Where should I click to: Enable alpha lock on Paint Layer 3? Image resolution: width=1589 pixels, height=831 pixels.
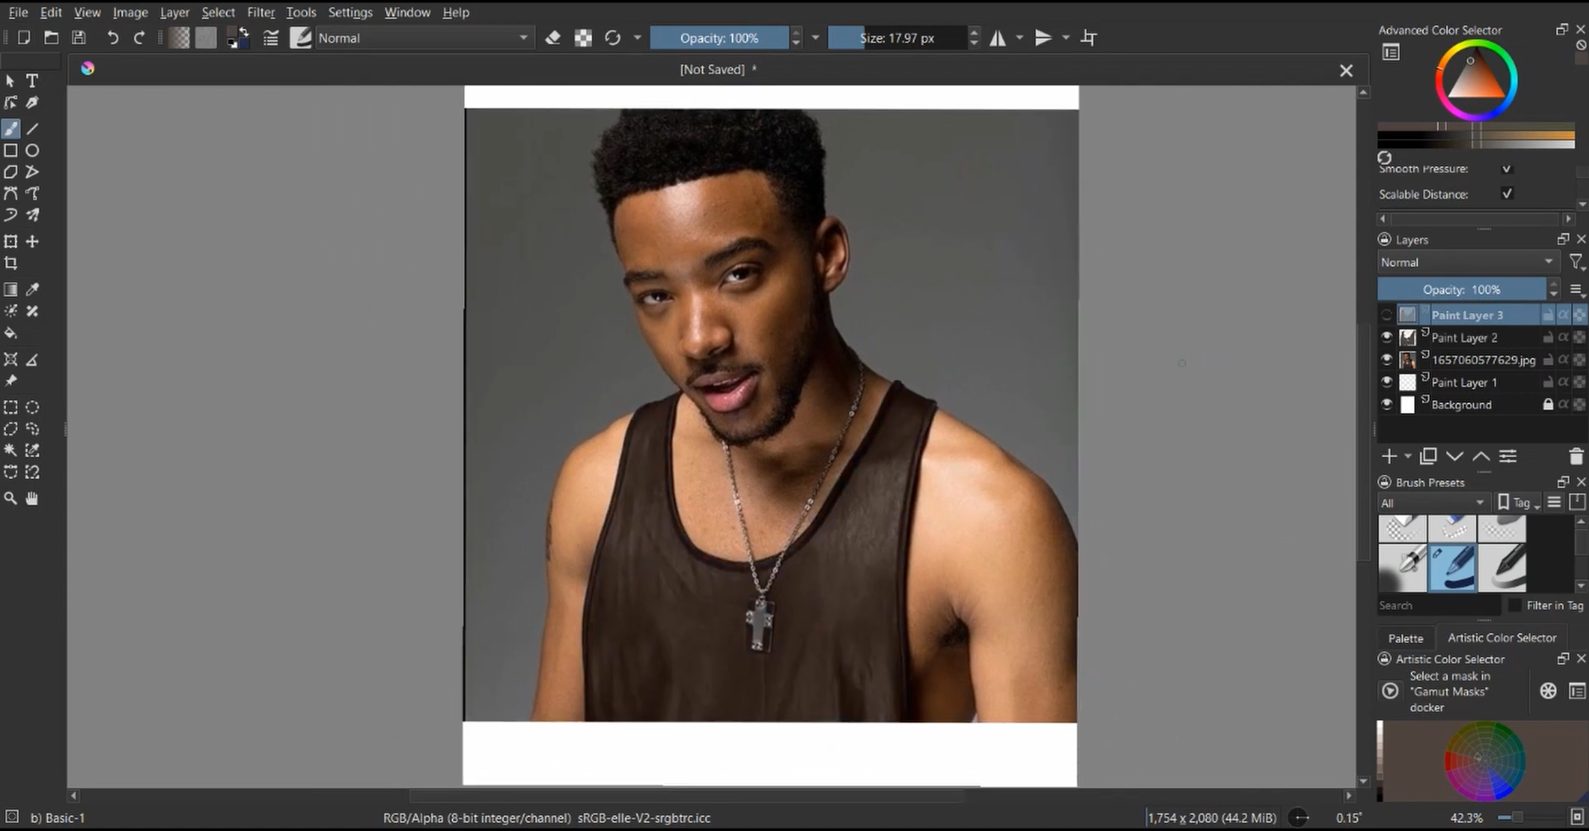coord(1563,315)
